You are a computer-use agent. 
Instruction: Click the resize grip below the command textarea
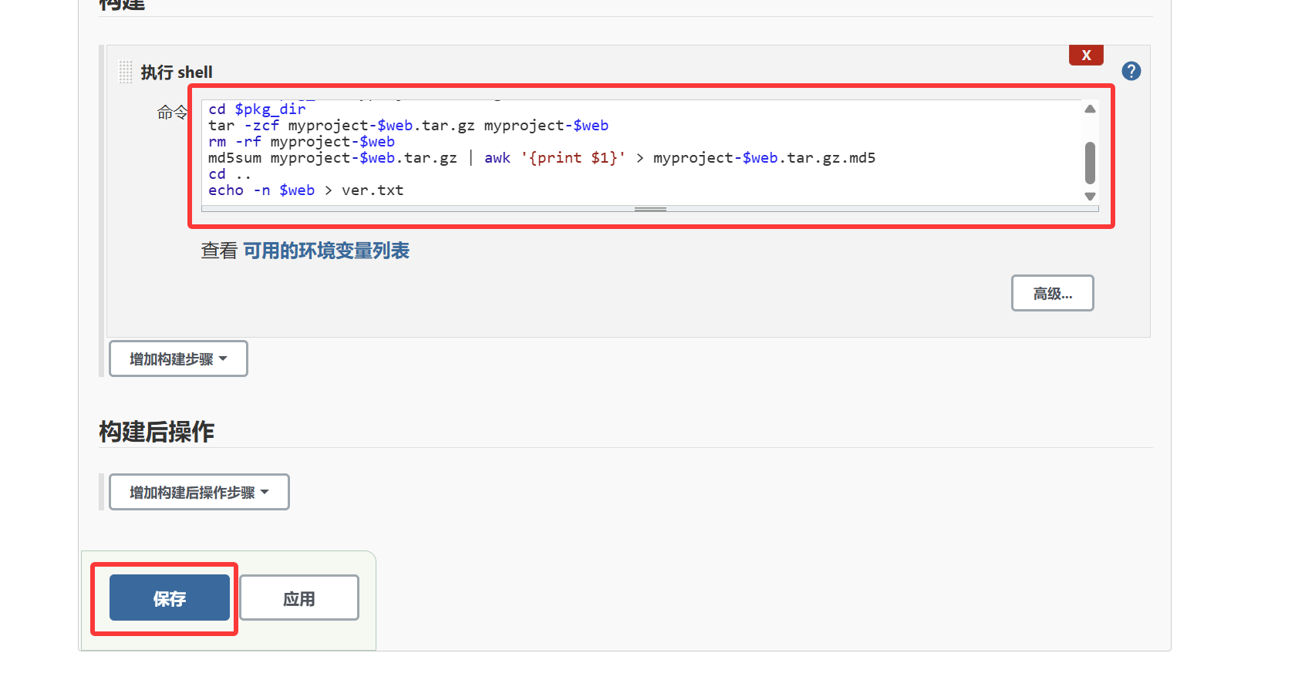coord(650,209)
